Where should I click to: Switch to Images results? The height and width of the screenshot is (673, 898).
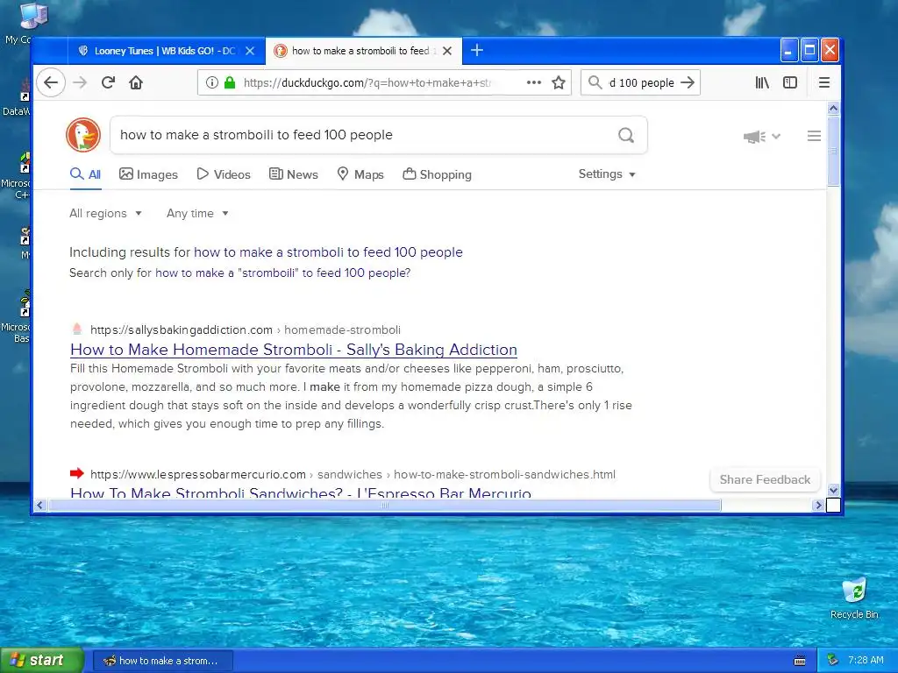148,174
